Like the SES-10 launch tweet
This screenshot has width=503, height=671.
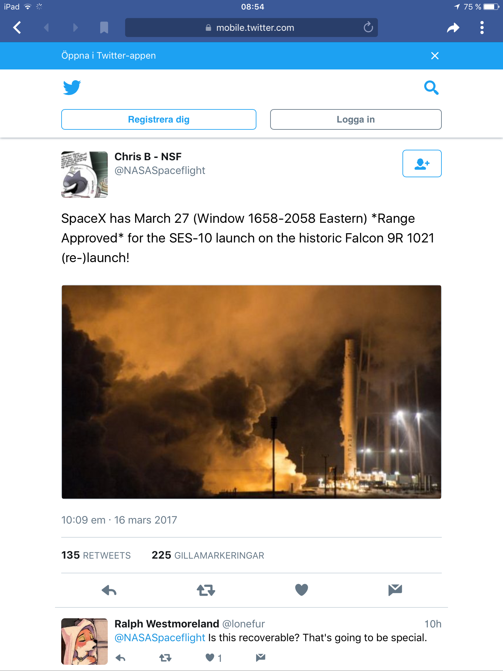coord(301,590)
